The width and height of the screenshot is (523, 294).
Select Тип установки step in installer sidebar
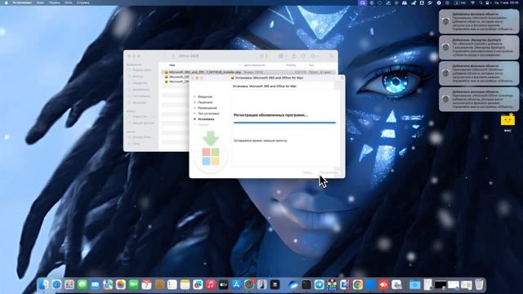208,114
